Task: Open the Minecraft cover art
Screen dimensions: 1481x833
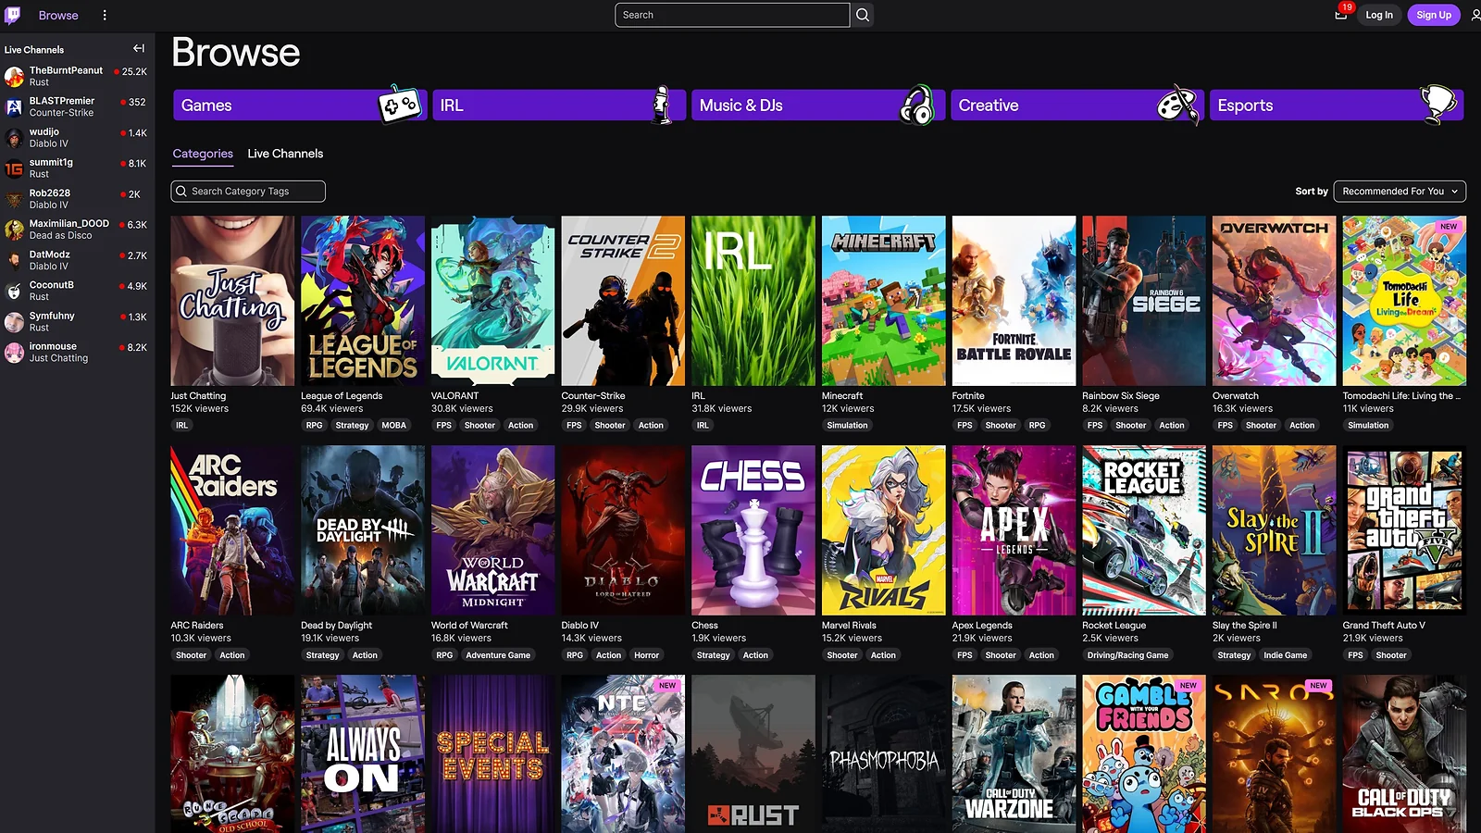Action: [x=884, y=301]
